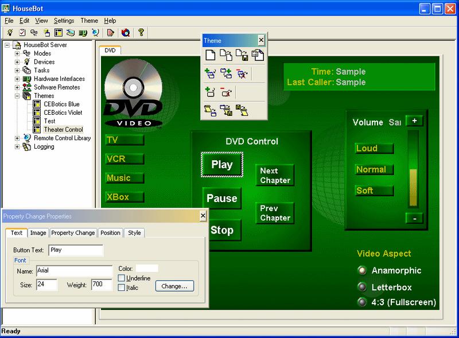Viewport: 459px width, 338px height.
Task: Click the volume minus button
Action: [x=414, y=218]
